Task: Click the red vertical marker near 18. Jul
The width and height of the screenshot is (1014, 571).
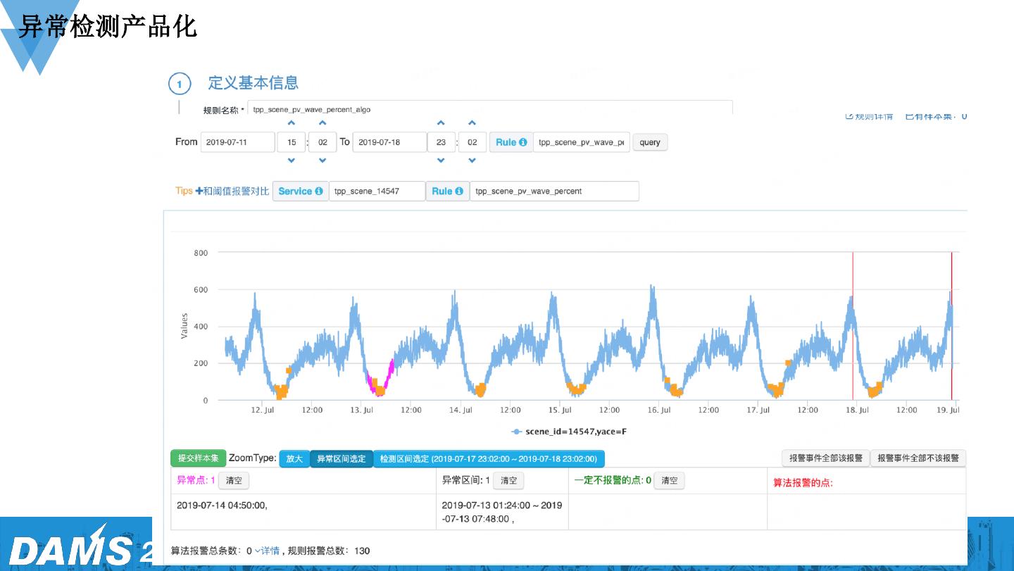Action: pyautogui.click(x=853, y=324)
